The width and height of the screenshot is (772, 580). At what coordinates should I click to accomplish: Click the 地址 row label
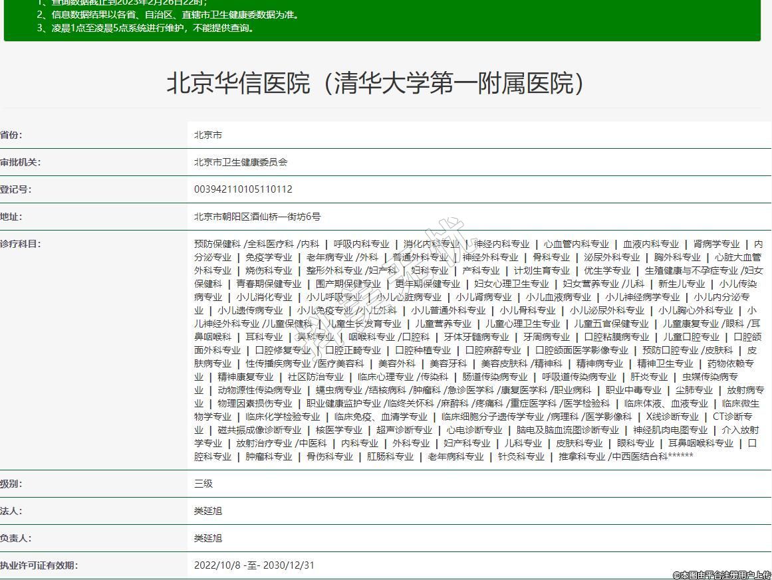coord(11,217)
